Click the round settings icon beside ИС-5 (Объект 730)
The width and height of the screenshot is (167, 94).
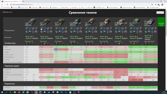(x=126, y=25)
